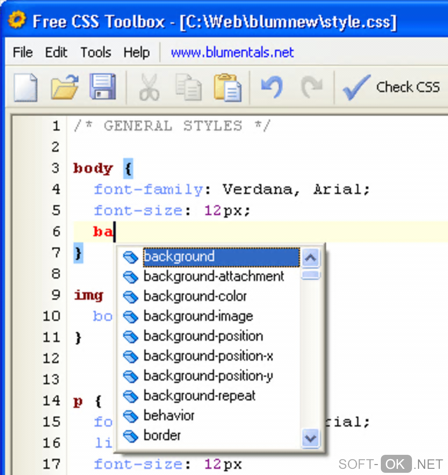Click the Check CSS checkmark icon
Screen dimensions: 448x475
(x=356, y=87)
